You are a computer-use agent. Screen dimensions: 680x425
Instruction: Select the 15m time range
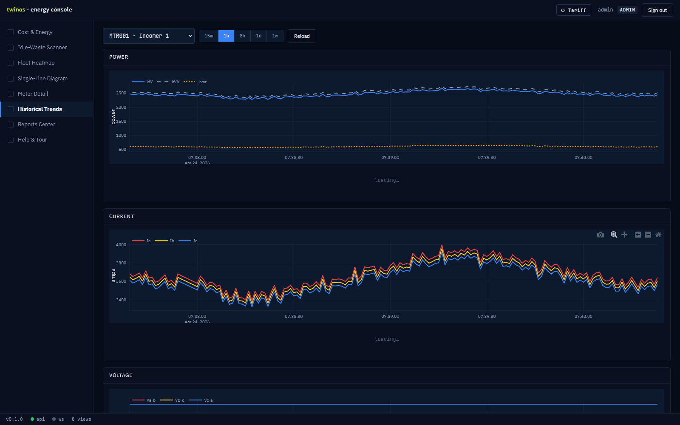coord(209,36)
